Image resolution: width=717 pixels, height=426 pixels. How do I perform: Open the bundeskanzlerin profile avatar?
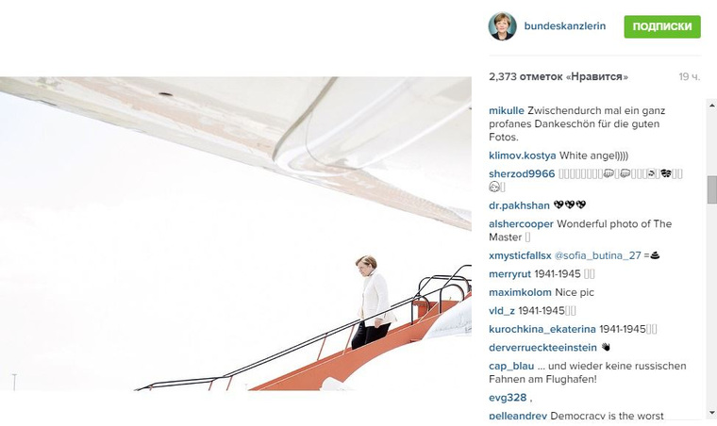pyautogui.click(x=502, y=26)
